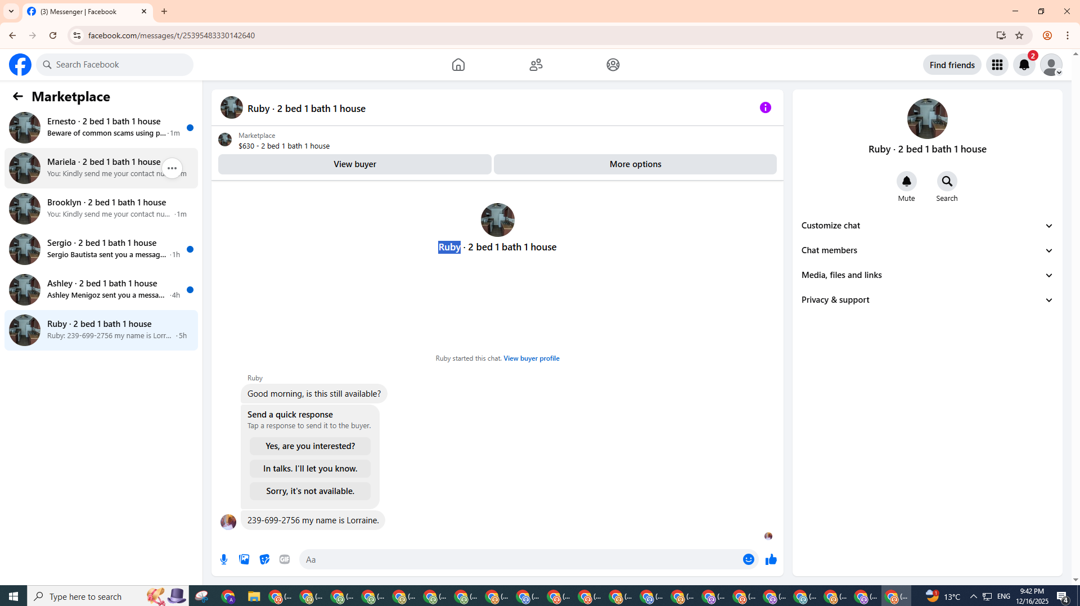Select Ruby's 2 bed 1 bath chat
Image resolution: width=1080 pixels, height=606 pixels.
pyautogui.click(x=101, y=330)
